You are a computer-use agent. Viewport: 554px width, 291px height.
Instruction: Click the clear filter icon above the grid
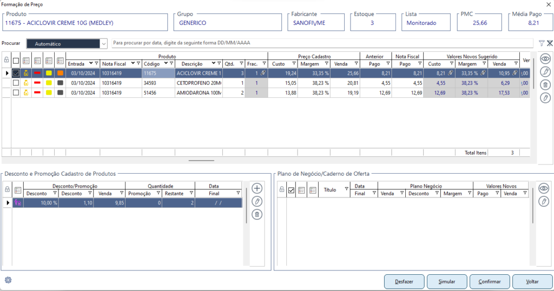[x=550, y=43]
